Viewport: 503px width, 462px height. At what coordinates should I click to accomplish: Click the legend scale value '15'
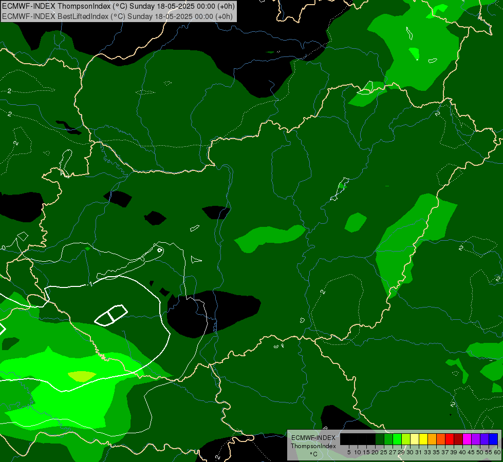[x=366, y=452]
